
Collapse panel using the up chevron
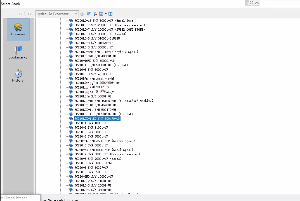click(x=257, y=3)
